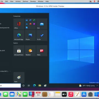This screenshot has width=99, height=99.
Task: Click the Skype icon in Office folder tile
Action: (27, 28)
